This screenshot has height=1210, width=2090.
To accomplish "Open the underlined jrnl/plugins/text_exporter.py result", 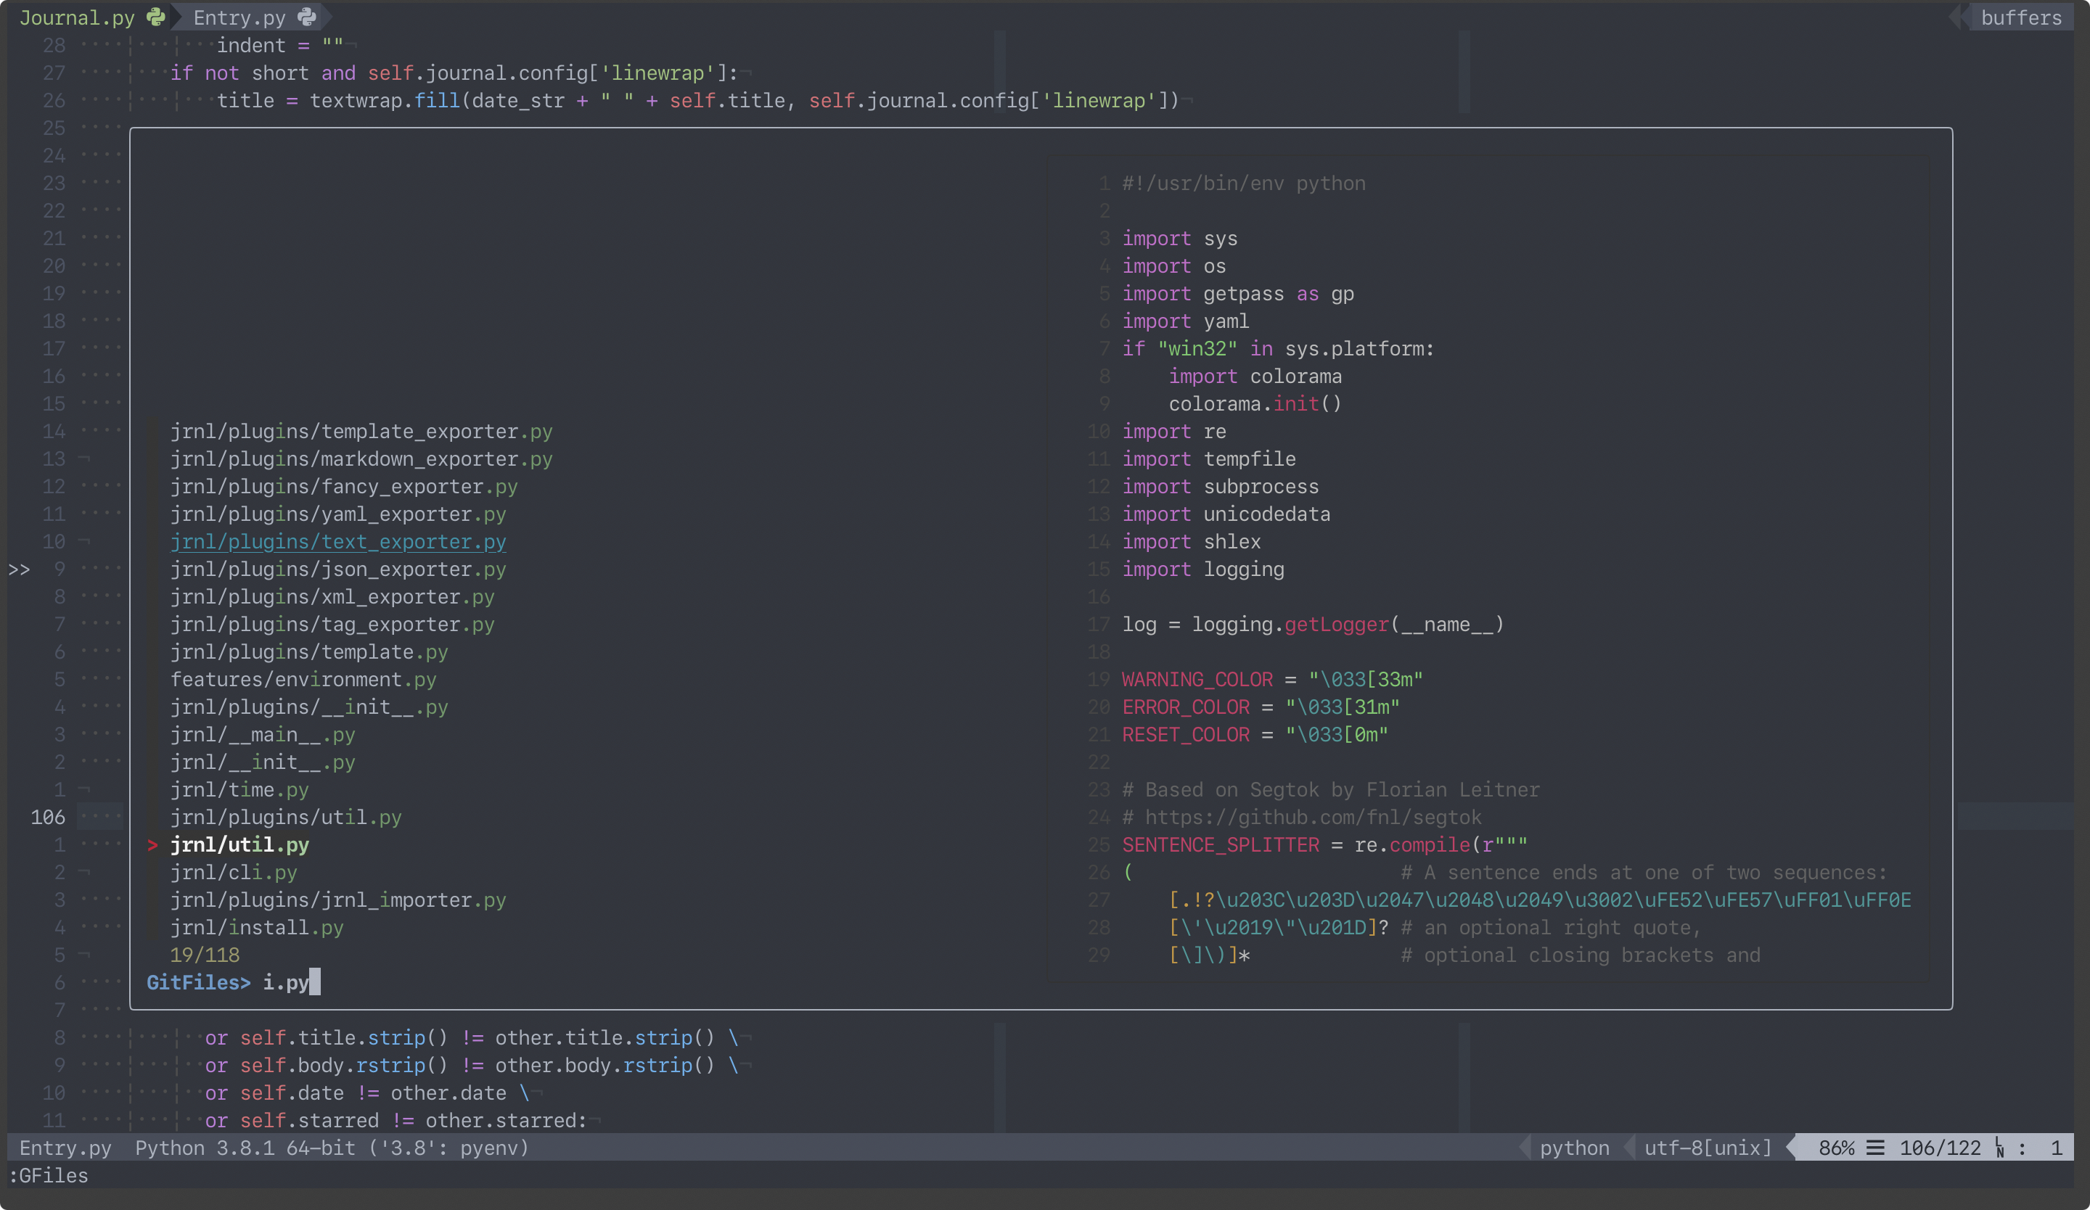I will (x=337, y=541).
